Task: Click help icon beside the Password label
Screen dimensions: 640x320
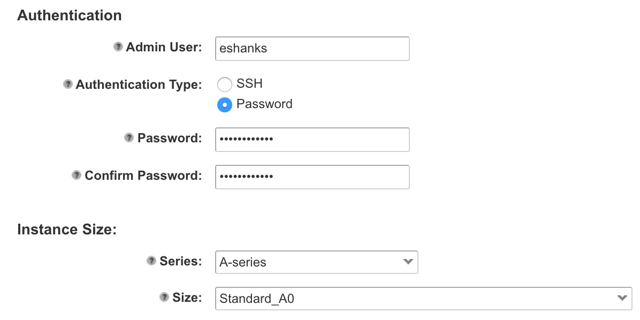Action: click(129, 138)
